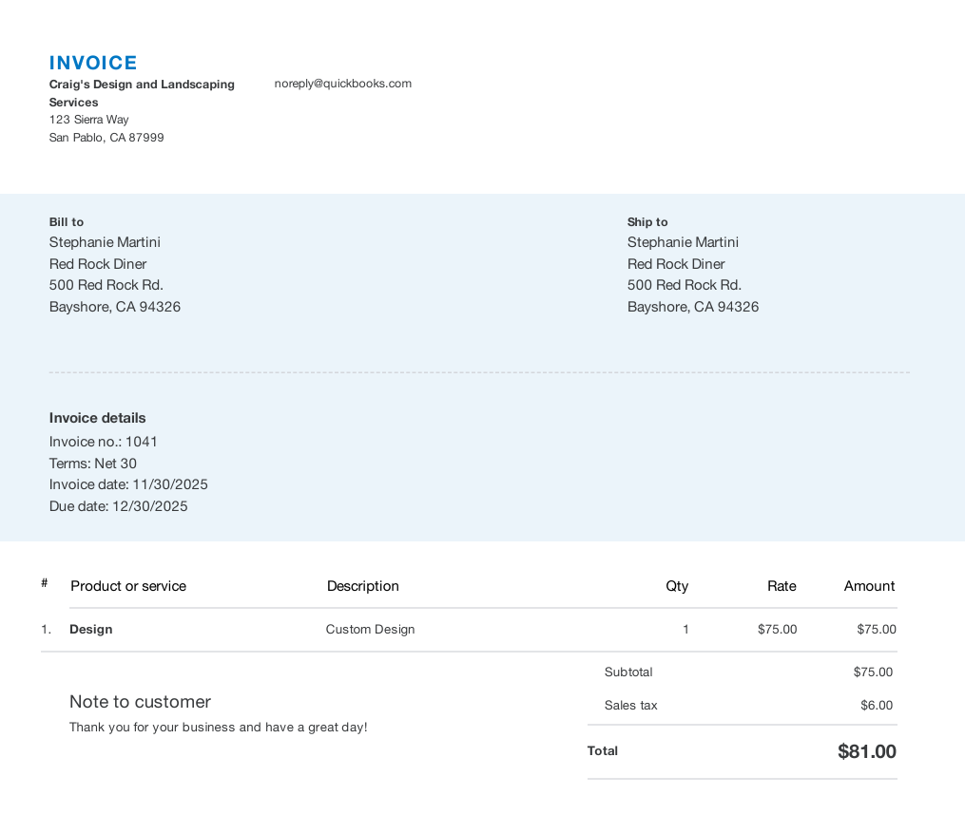The width and height of the screenshot is (965, 814).
Task: Click the blue INVOICE heading
Action: pyautogui.click(x=93, y=63)
